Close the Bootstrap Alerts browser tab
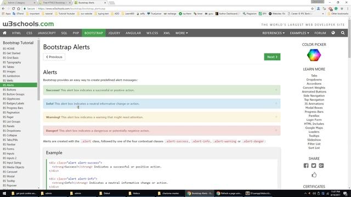351x197 pixels. coord(105,3)
